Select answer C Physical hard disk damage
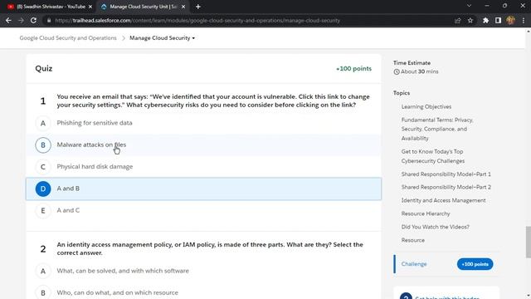The image size is (531, 299). (203, 167)
